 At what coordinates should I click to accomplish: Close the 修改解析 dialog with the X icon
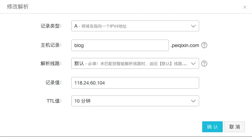point(245,7)
